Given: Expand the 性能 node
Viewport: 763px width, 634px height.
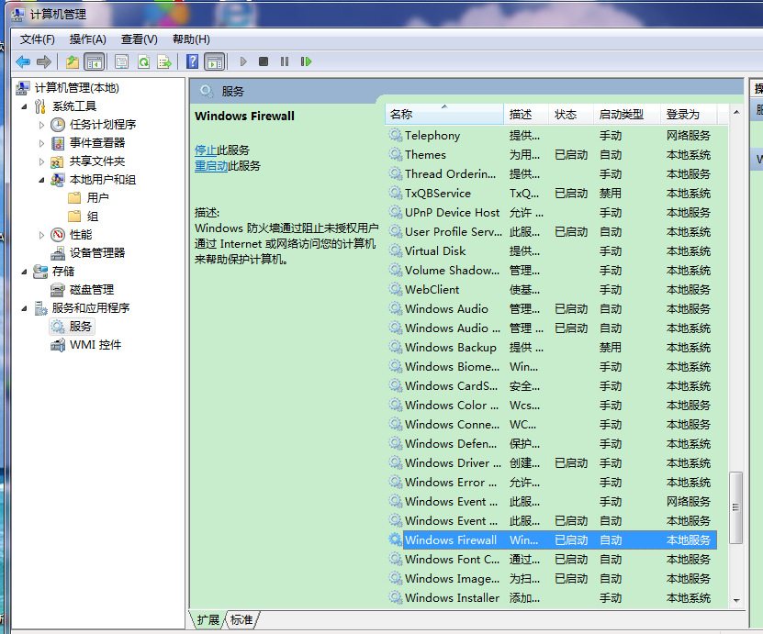Looking at the screenshot, I should click(x=42, y=235).
